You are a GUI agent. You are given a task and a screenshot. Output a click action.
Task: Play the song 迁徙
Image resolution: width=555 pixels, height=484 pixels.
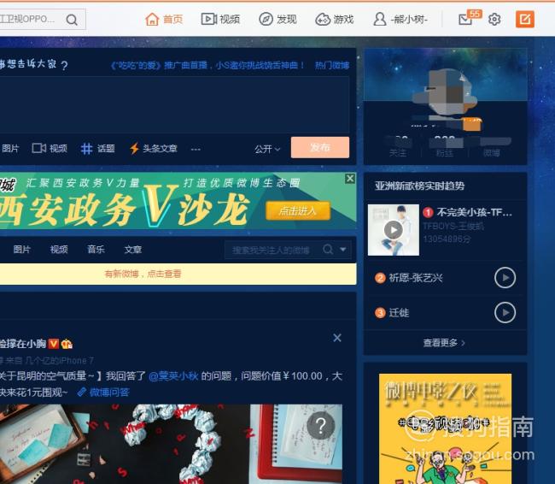coord(505,312)
